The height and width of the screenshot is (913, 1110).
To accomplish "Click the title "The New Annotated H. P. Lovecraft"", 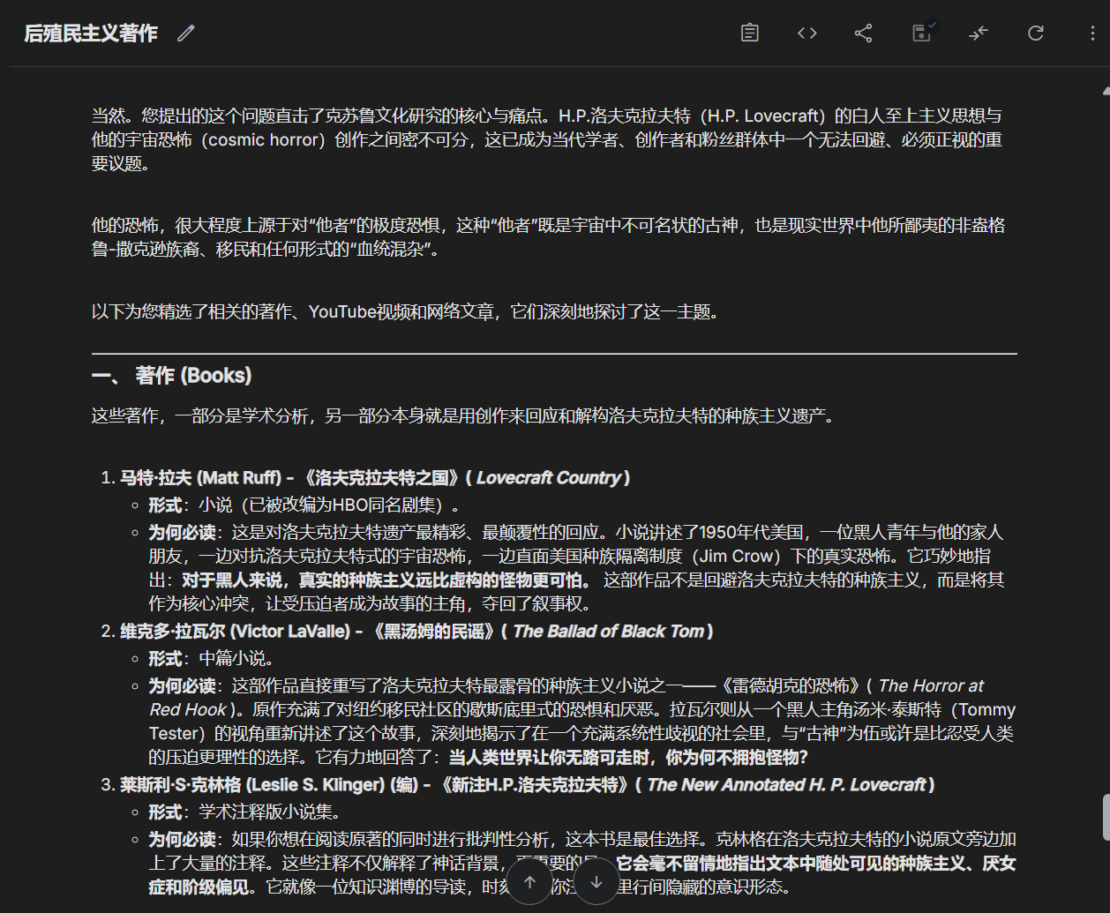I will tap(787, 785).
